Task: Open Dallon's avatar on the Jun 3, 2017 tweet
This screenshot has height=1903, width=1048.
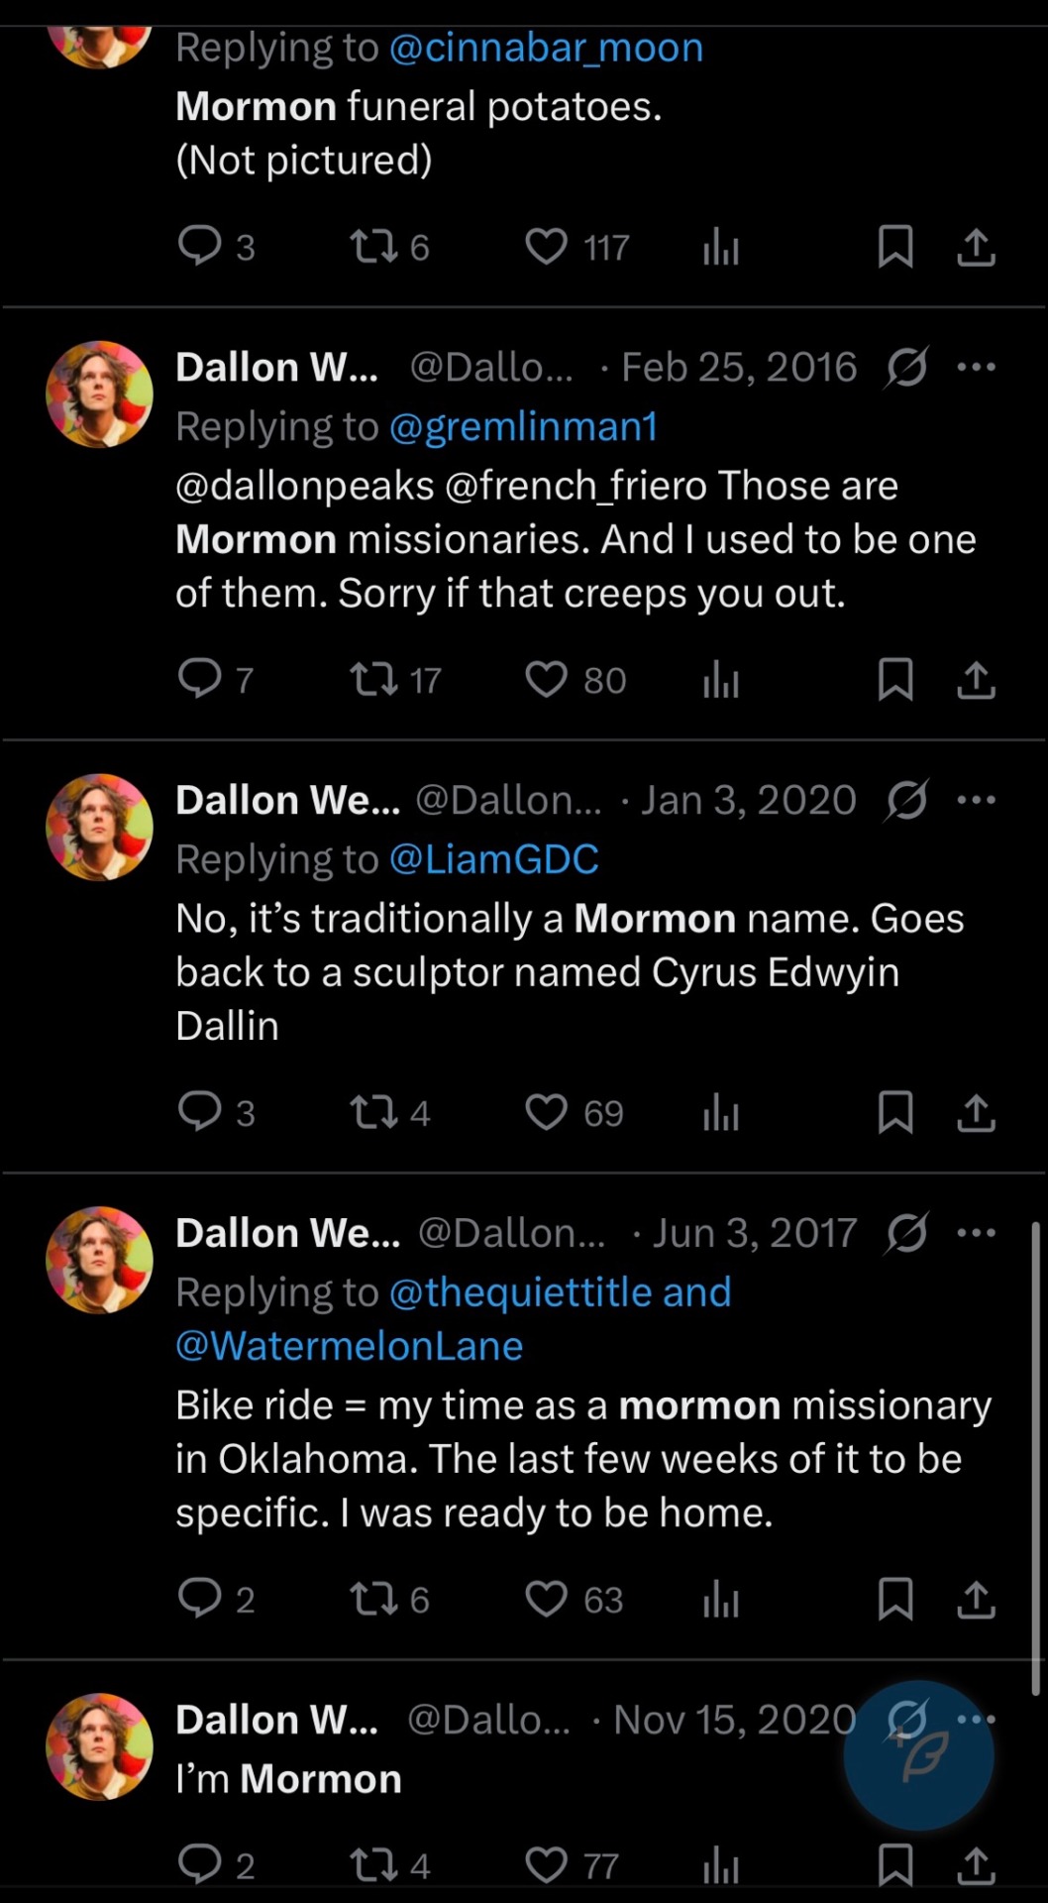Action: point(99,1260)
